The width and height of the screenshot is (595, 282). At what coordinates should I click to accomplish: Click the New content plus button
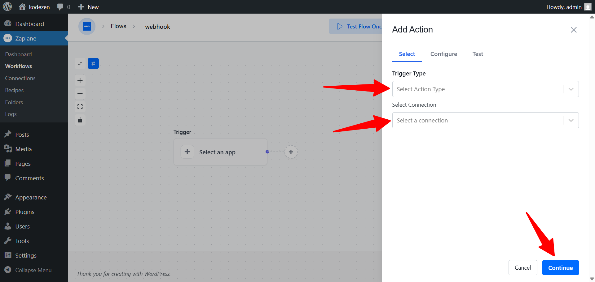tap(88, 7)
